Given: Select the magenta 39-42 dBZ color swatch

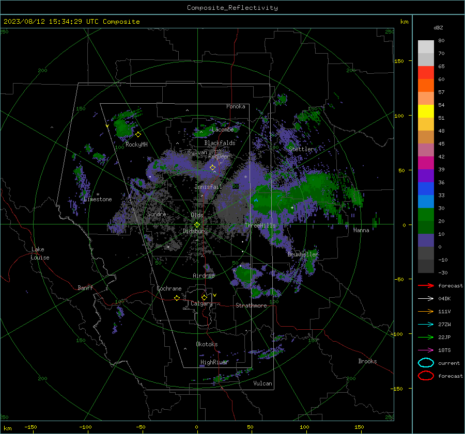Looking at the screenshot, I should pos(426,163).
